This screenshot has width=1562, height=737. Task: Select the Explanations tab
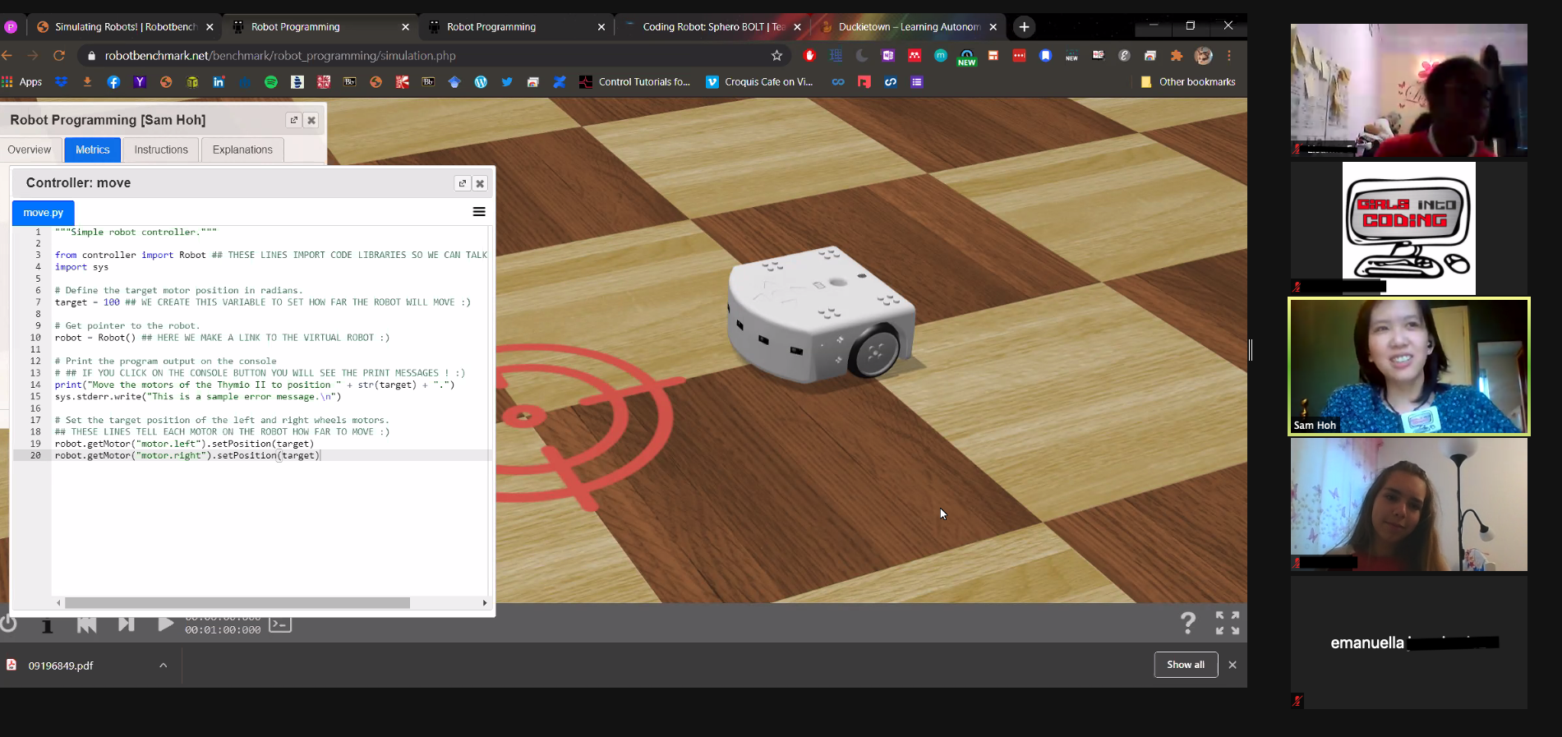tap(242, 150)
